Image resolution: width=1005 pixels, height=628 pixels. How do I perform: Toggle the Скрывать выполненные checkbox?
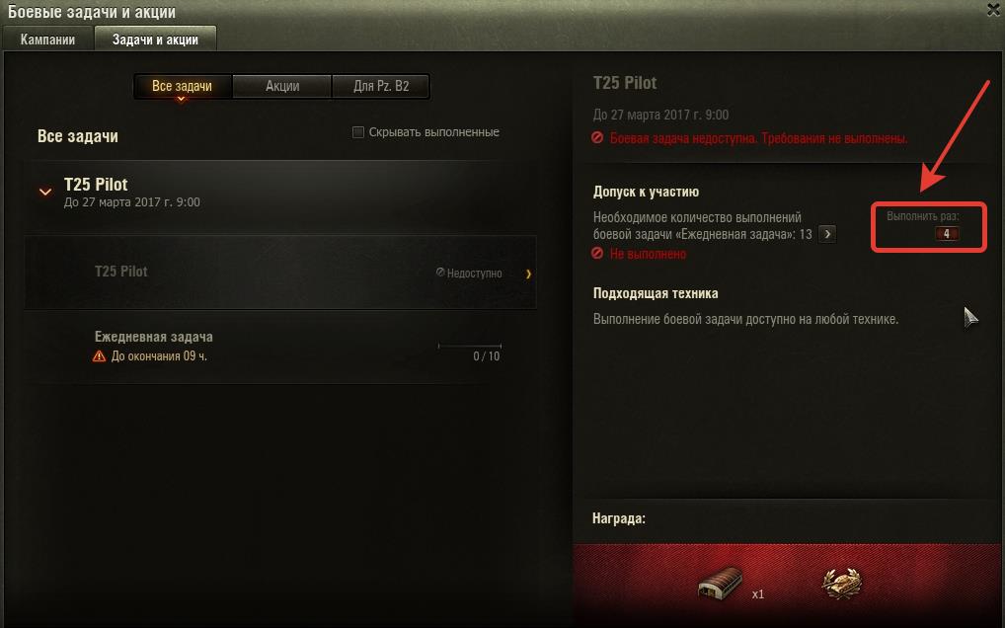358,132
